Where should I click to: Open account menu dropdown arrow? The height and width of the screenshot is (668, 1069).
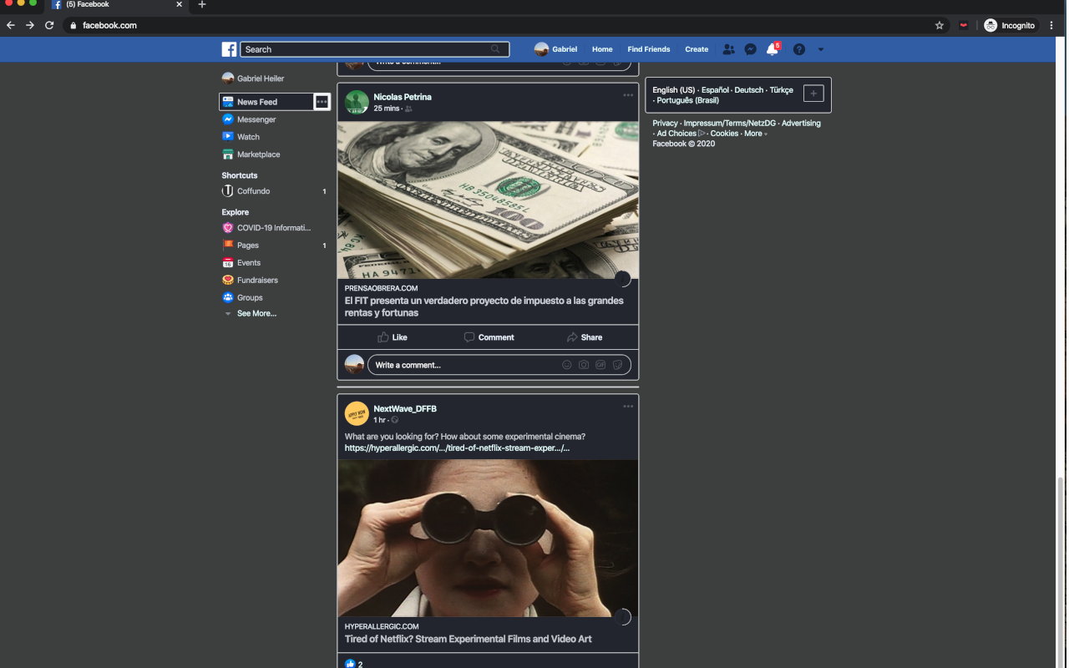point(820,49)
